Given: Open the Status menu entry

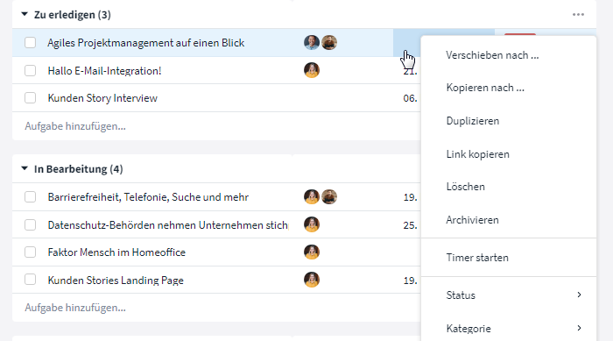Looking at the screenshot, I should click(509, 295).
